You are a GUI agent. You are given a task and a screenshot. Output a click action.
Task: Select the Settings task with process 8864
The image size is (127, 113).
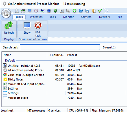[x=13, y=89]
